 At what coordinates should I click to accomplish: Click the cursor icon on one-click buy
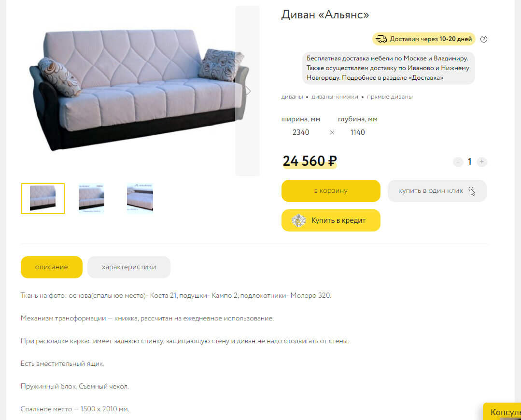[x=471, y=191]
